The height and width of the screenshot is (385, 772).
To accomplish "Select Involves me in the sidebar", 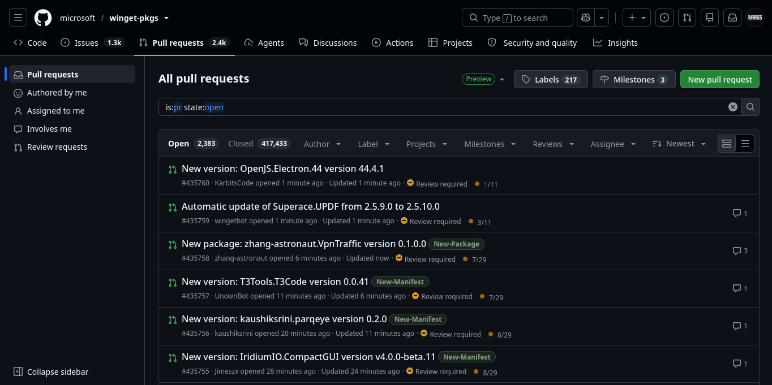I will tap(72, 129).
